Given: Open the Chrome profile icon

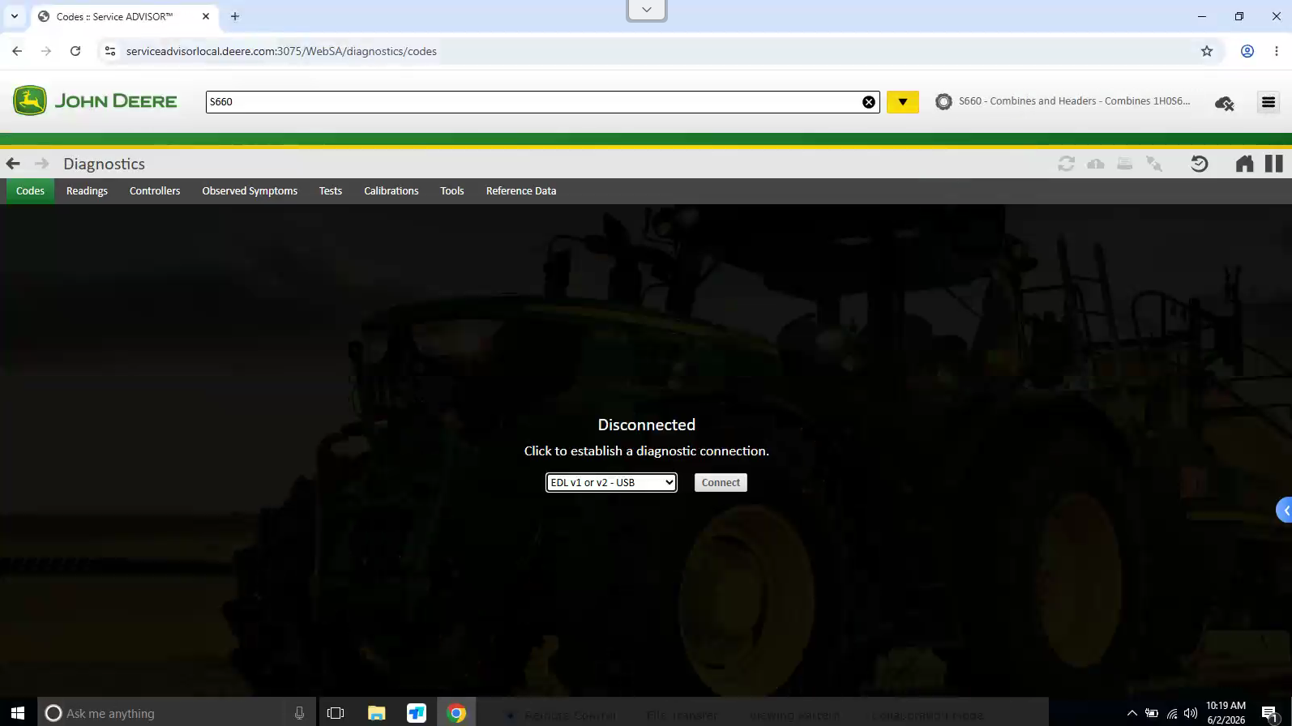Looking at the screenshot, I should click(1247, 51).
